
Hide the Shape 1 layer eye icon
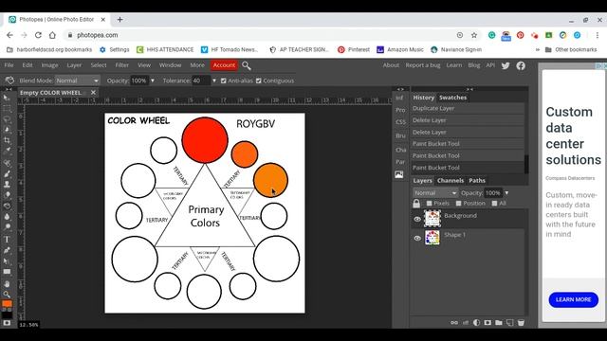(417, 238)
